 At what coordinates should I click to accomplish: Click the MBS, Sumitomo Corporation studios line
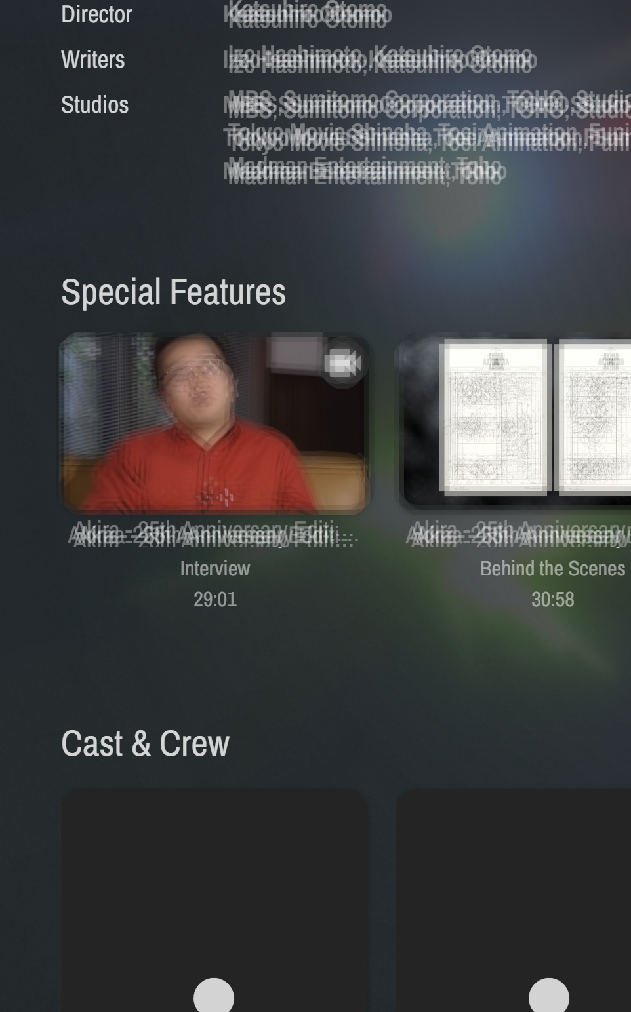(427, 104)
